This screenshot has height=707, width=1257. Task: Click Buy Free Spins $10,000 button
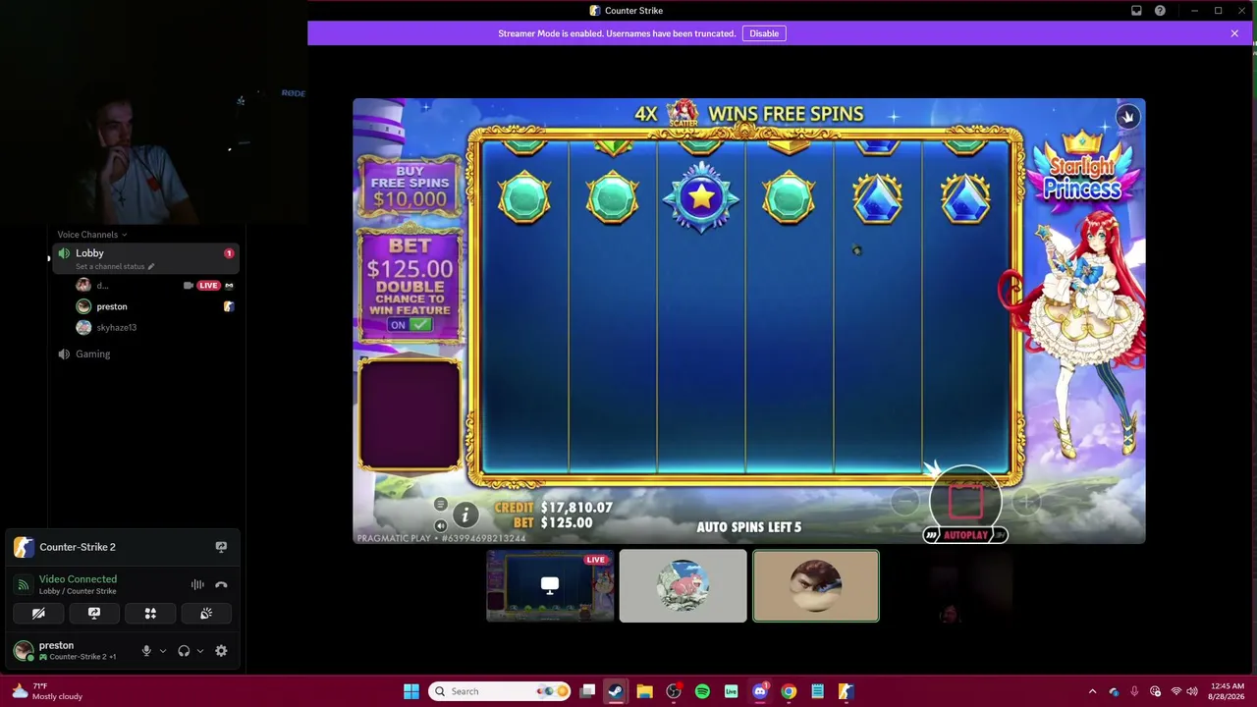pos(410,187)
